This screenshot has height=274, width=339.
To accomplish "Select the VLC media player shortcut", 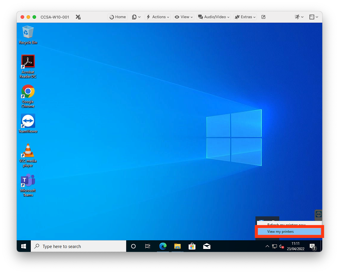I will pos(28,156).
